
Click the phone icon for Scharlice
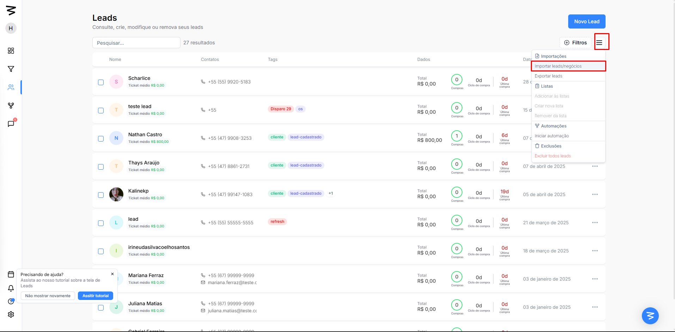[203, 82]
